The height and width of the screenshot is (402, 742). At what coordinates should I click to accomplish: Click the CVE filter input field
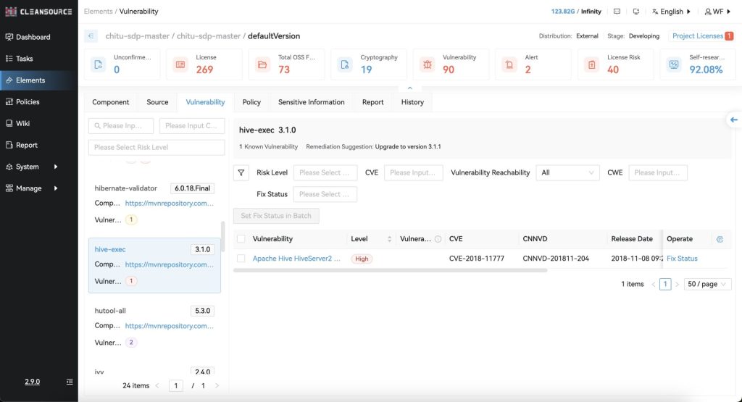pyautogui.click(x=413, y=173)
